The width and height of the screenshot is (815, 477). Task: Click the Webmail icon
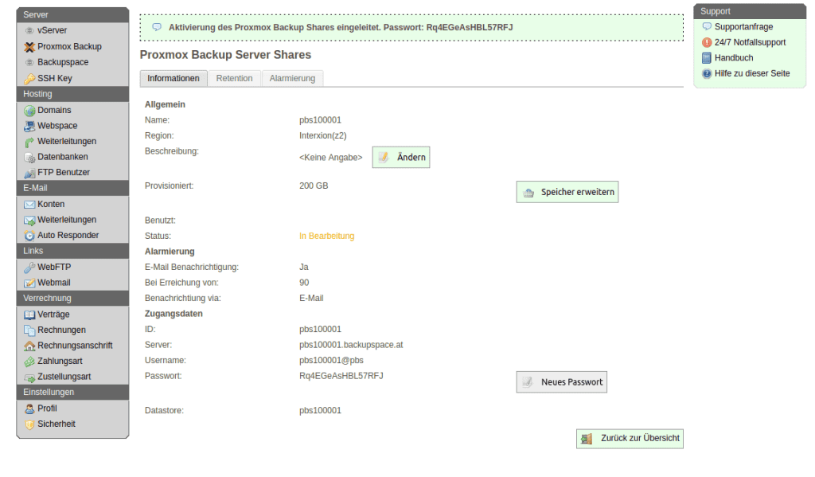29,283
